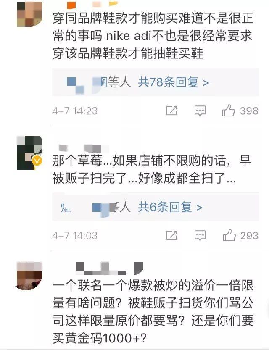Open the second commenter's avatar
The height and width of the screenshot is (350, 269).
click(29, 153)
